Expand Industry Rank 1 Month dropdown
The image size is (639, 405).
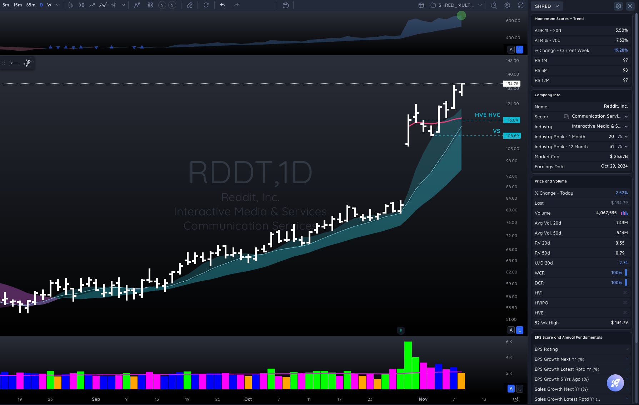[x=626, y=137]
